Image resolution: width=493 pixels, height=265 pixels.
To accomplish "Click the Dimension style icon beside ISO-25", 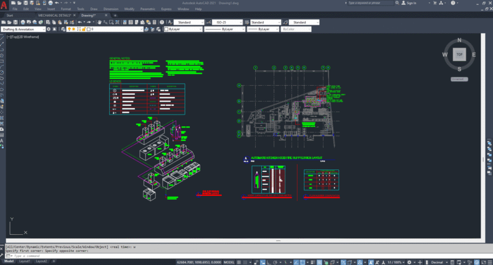I will (208, 22).
